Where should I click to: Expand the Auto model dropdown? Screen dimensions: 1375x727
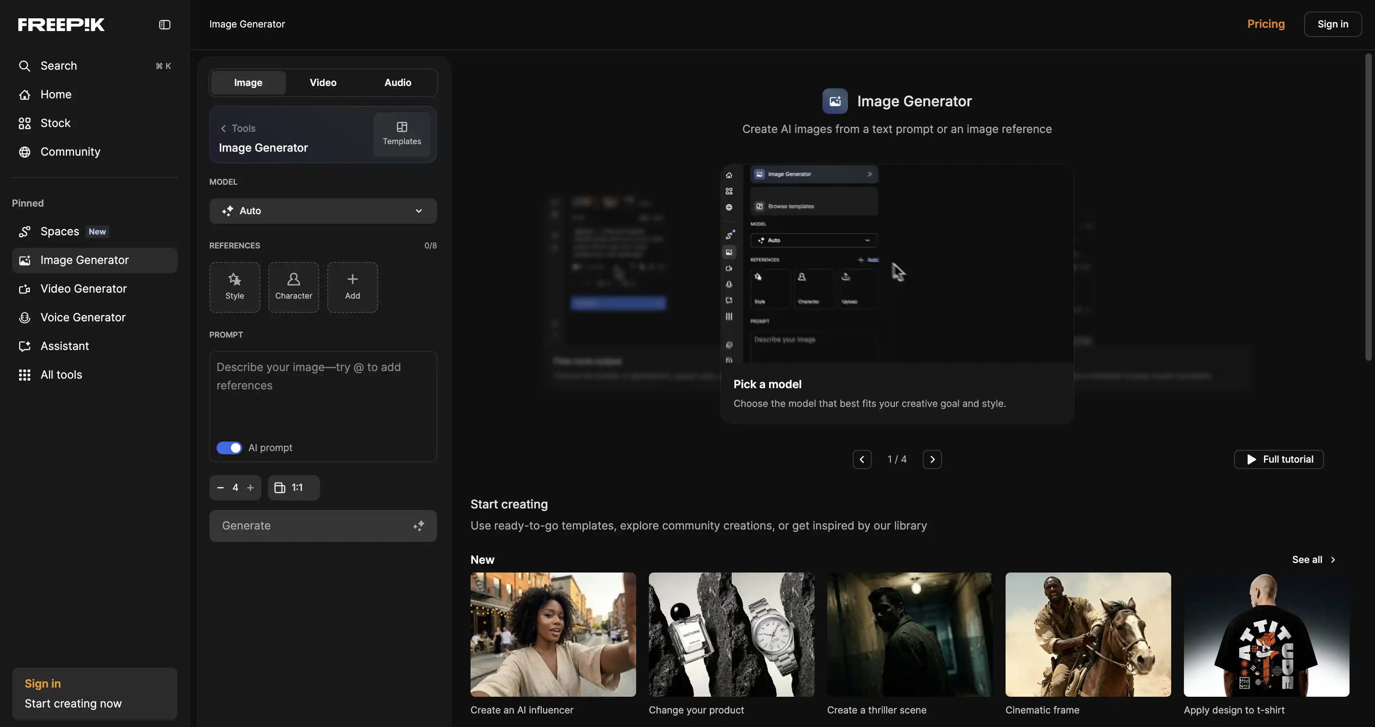(x=322, y=211)
